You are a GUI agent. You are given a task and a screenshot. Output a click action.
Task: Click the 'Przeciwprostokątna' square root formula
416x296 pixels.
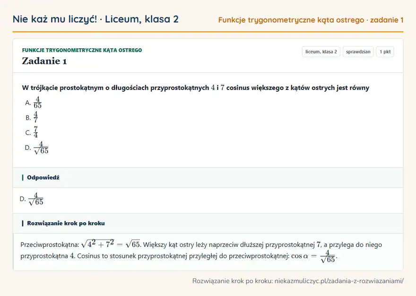[111, 244]
